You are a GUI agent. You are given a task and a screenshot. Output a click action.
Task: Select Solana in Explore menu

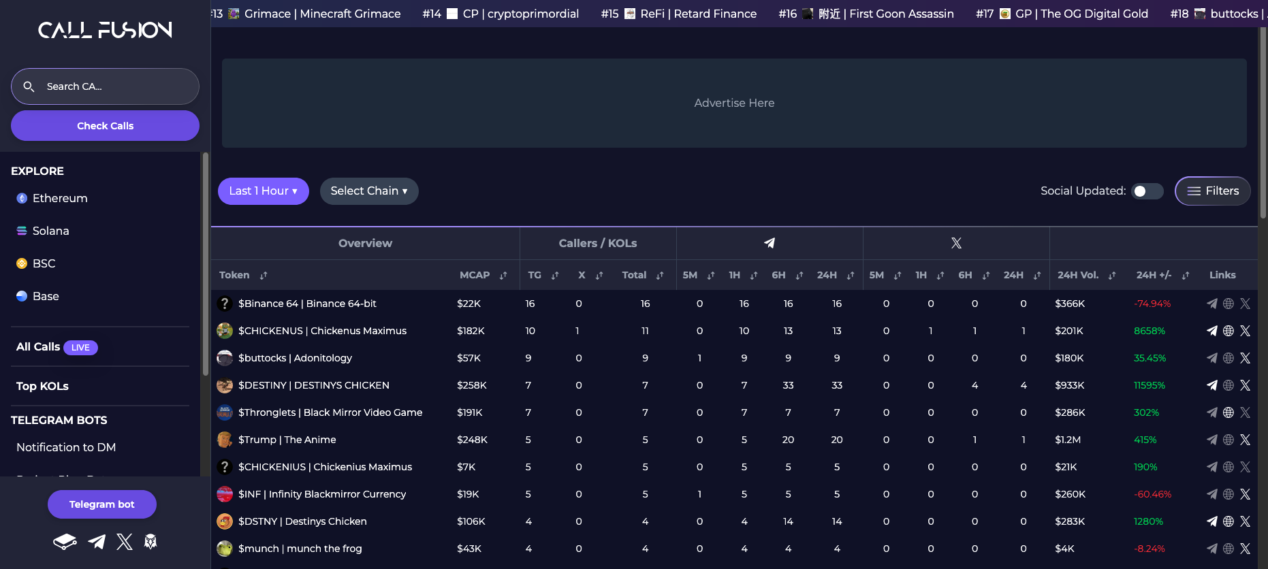(43, 231)
